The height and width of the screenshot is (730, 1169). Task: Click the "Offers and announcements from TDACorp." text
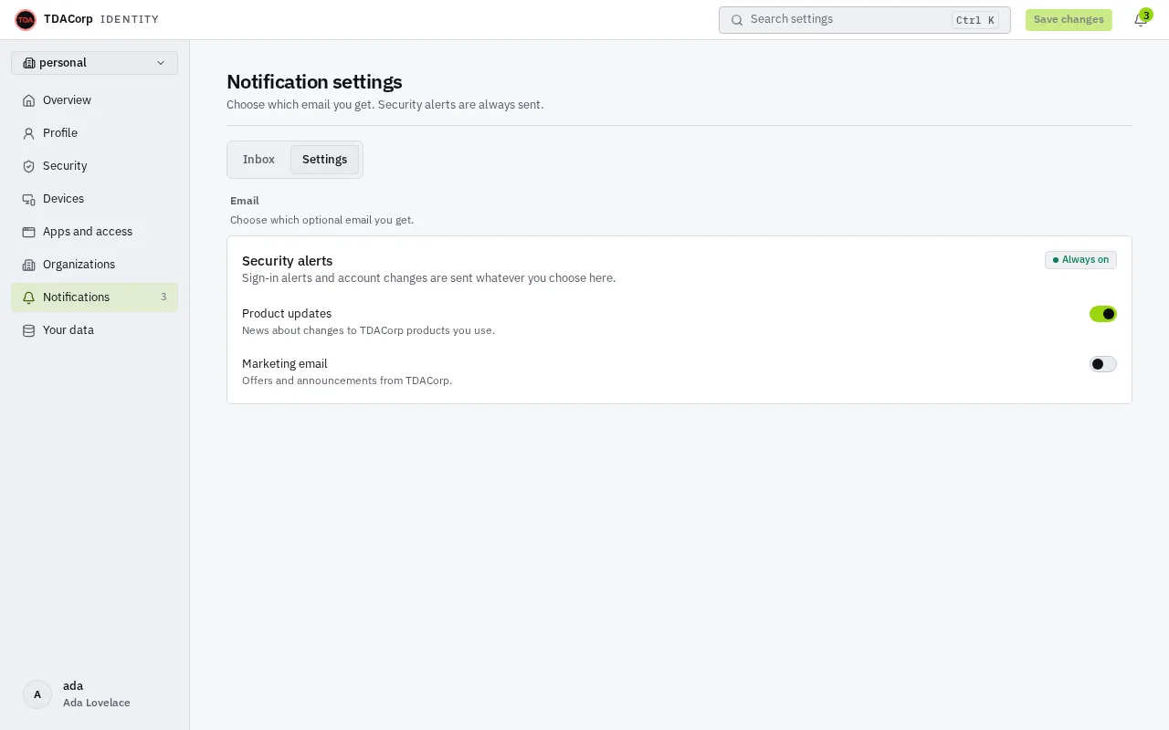click(x=347, y=381)
